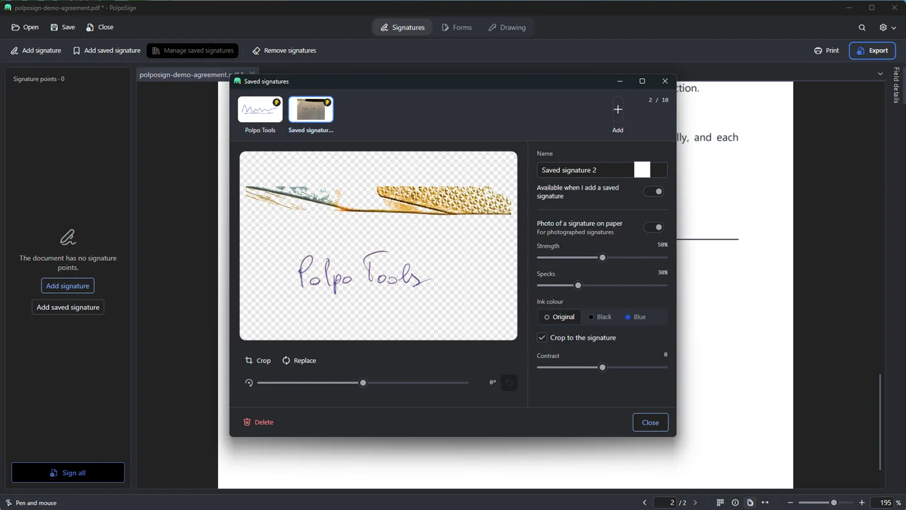Zoom out with the minus icon
The width and height of the screenshot is (906, 510).
click(x=790, y=503)
